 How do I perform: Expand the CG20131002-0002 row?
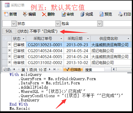pyautogui.click(x=9, y=62)
